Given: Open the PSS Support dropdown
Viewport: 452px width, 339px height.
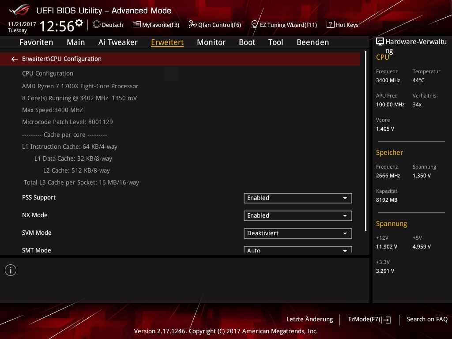Looking at the screenshot, I should 298,198.
